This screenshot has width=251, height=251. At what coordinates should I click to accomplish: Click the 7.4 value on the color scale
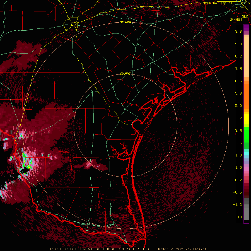point(238,69)
